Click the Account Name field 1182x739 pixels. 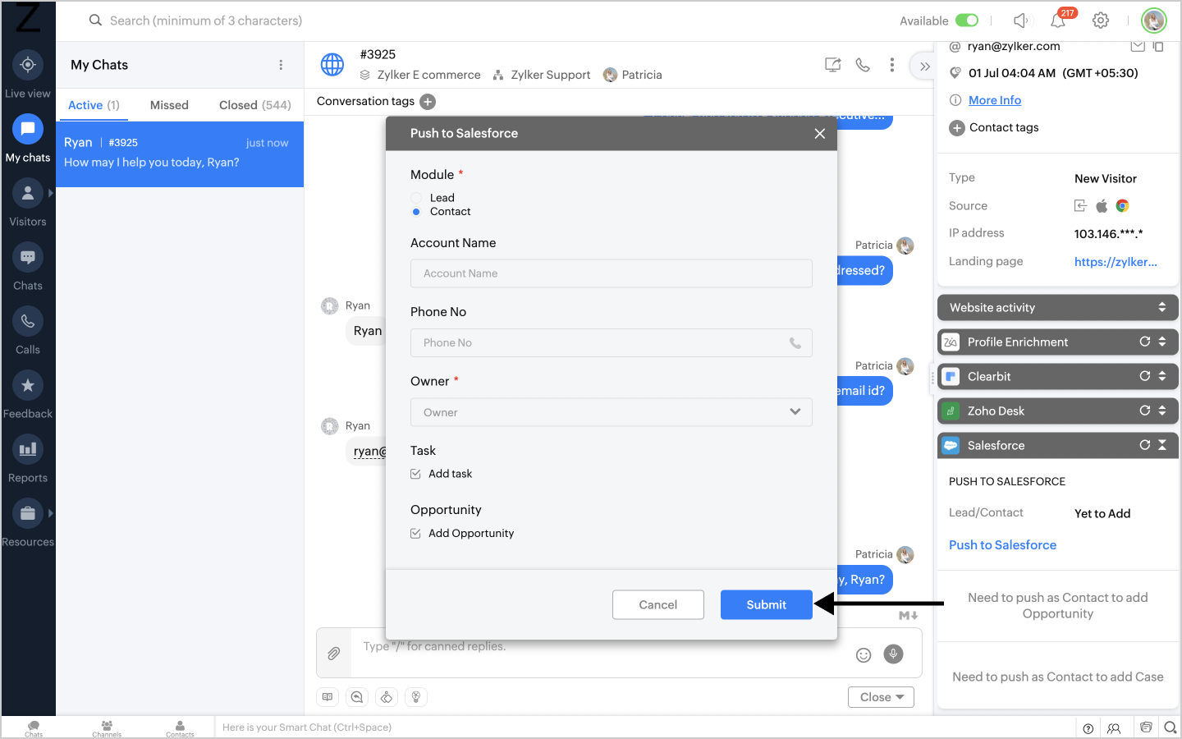pos(612,273)
